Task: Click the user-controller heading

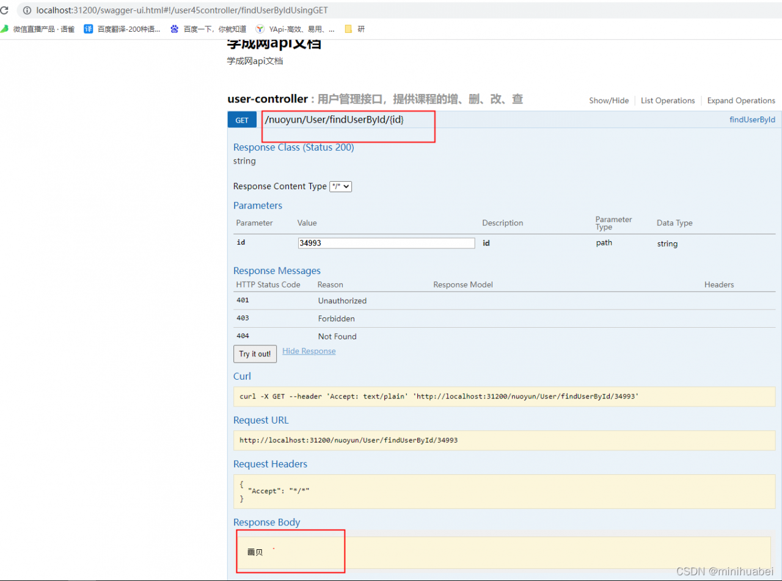Action: (x=268, y=99)
